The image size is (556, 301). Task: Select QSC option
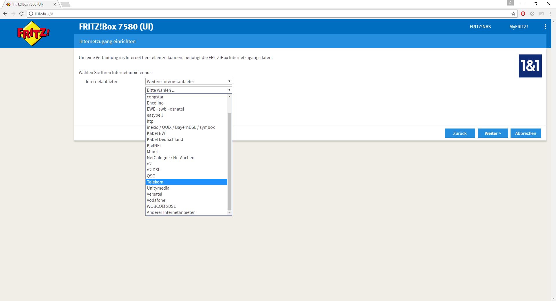point(186,176)
